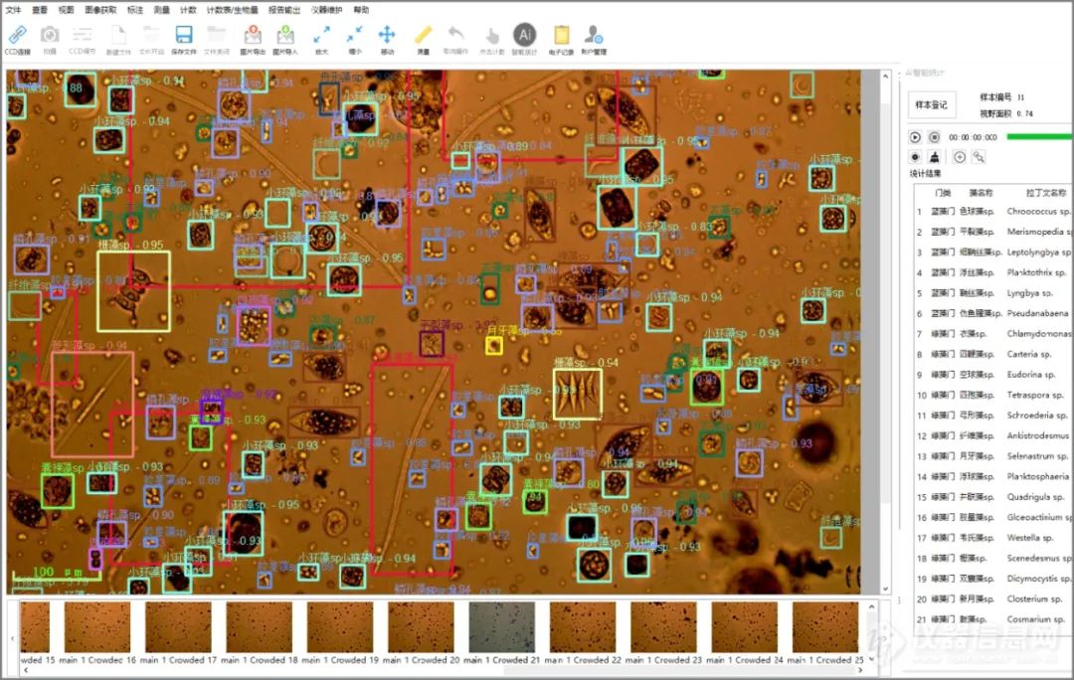
Task: Click the 图片导入 import icon
Action: 285,35
